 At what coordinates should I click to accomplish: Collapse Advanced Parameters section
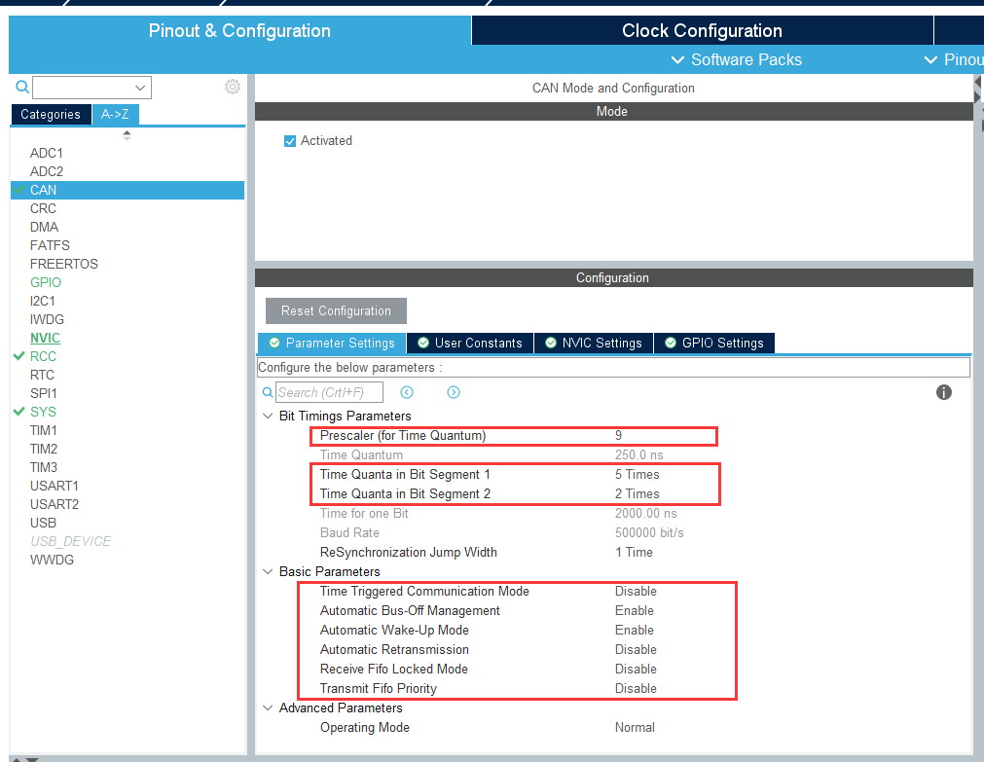coord(268,708)
